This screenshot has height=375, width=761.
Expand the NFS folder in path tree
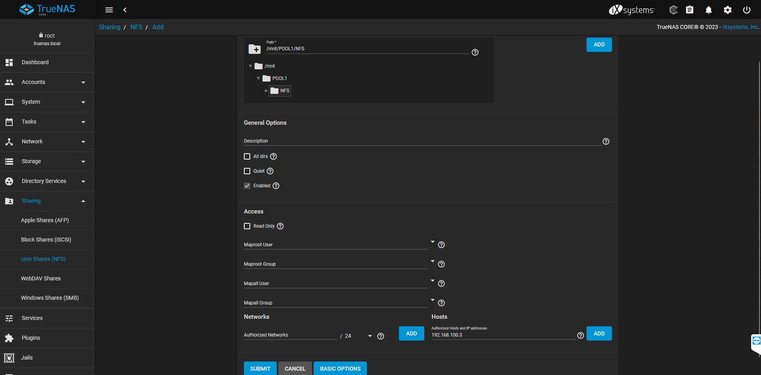tap(266, 91)
